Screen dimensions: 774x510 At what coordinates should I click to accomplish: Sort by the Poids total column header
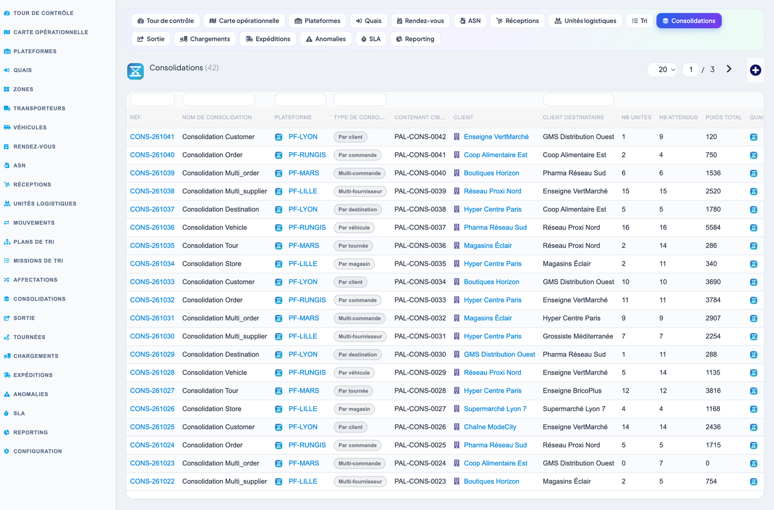point(724,117)
